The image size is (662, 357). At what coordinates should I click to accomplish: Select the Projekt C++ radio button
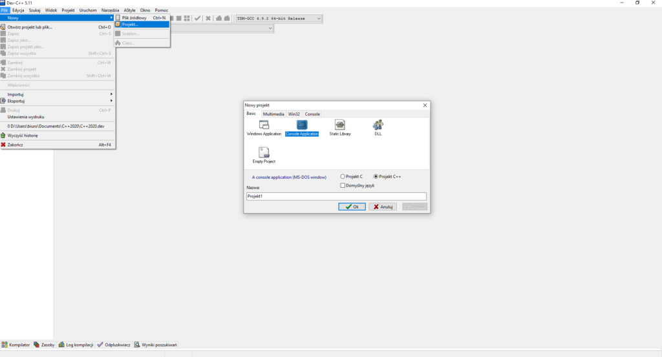pyautogui.click(x=376, y=176)
